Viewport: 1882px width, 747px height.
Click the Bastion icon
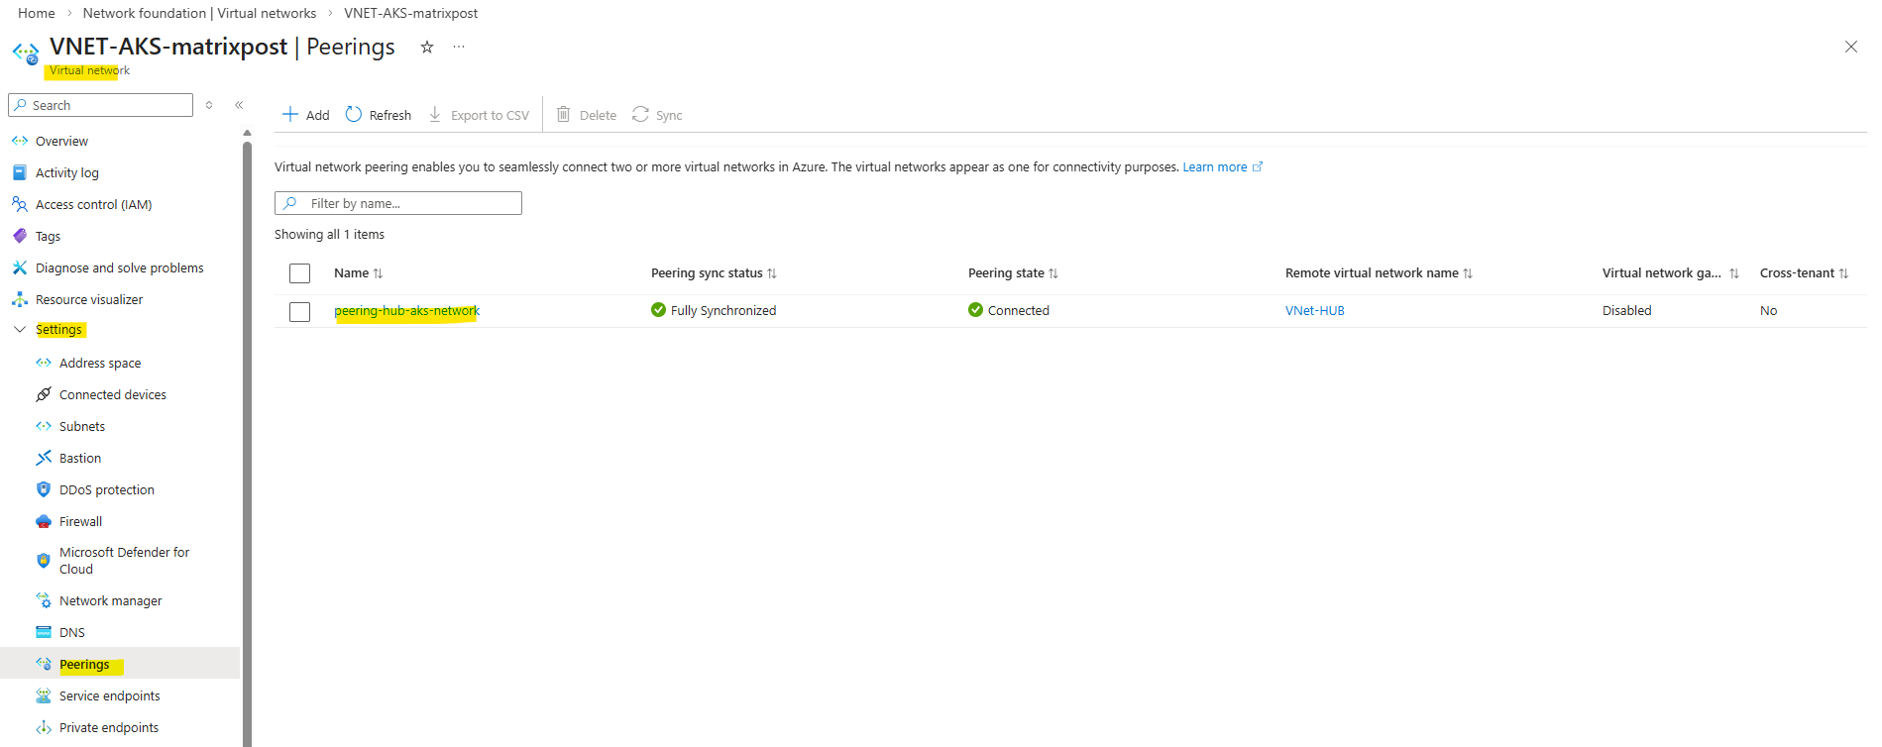[44, 458]
